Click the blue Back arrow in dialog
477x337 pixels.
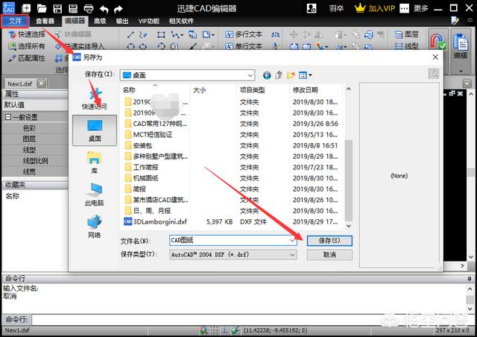pyautogui.click(x=267, y=75)
